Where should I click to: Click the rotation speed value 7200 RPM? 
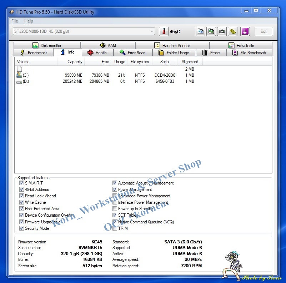pyautogui.click(x=191, y=266)
